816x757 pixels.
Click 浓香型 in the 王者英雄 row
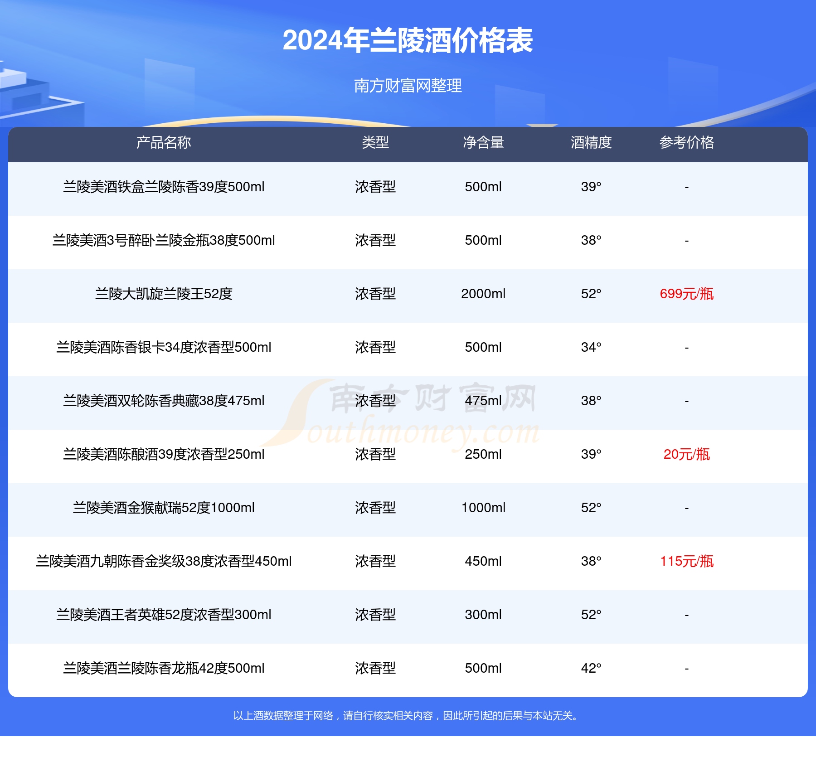pyautogui.click(x=375, y=615)
